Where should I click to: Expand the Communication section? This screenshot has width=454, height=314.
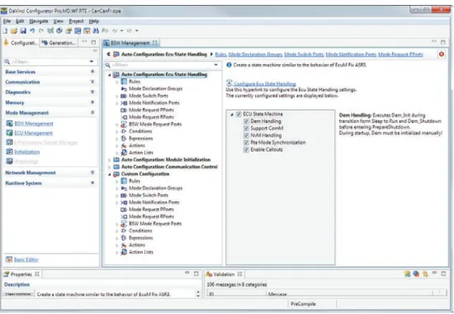point(92,82)
